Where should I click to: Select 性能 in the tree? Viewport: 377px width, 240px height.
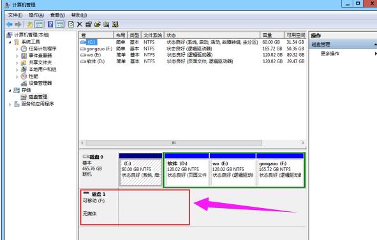click(33, 76)
